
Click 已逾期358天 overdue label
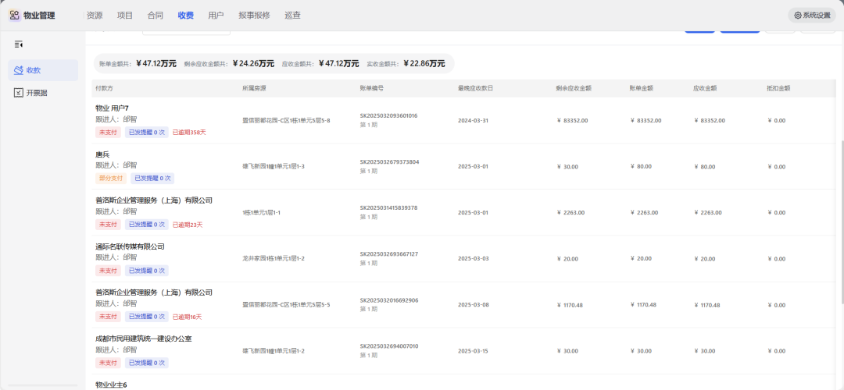189,132
